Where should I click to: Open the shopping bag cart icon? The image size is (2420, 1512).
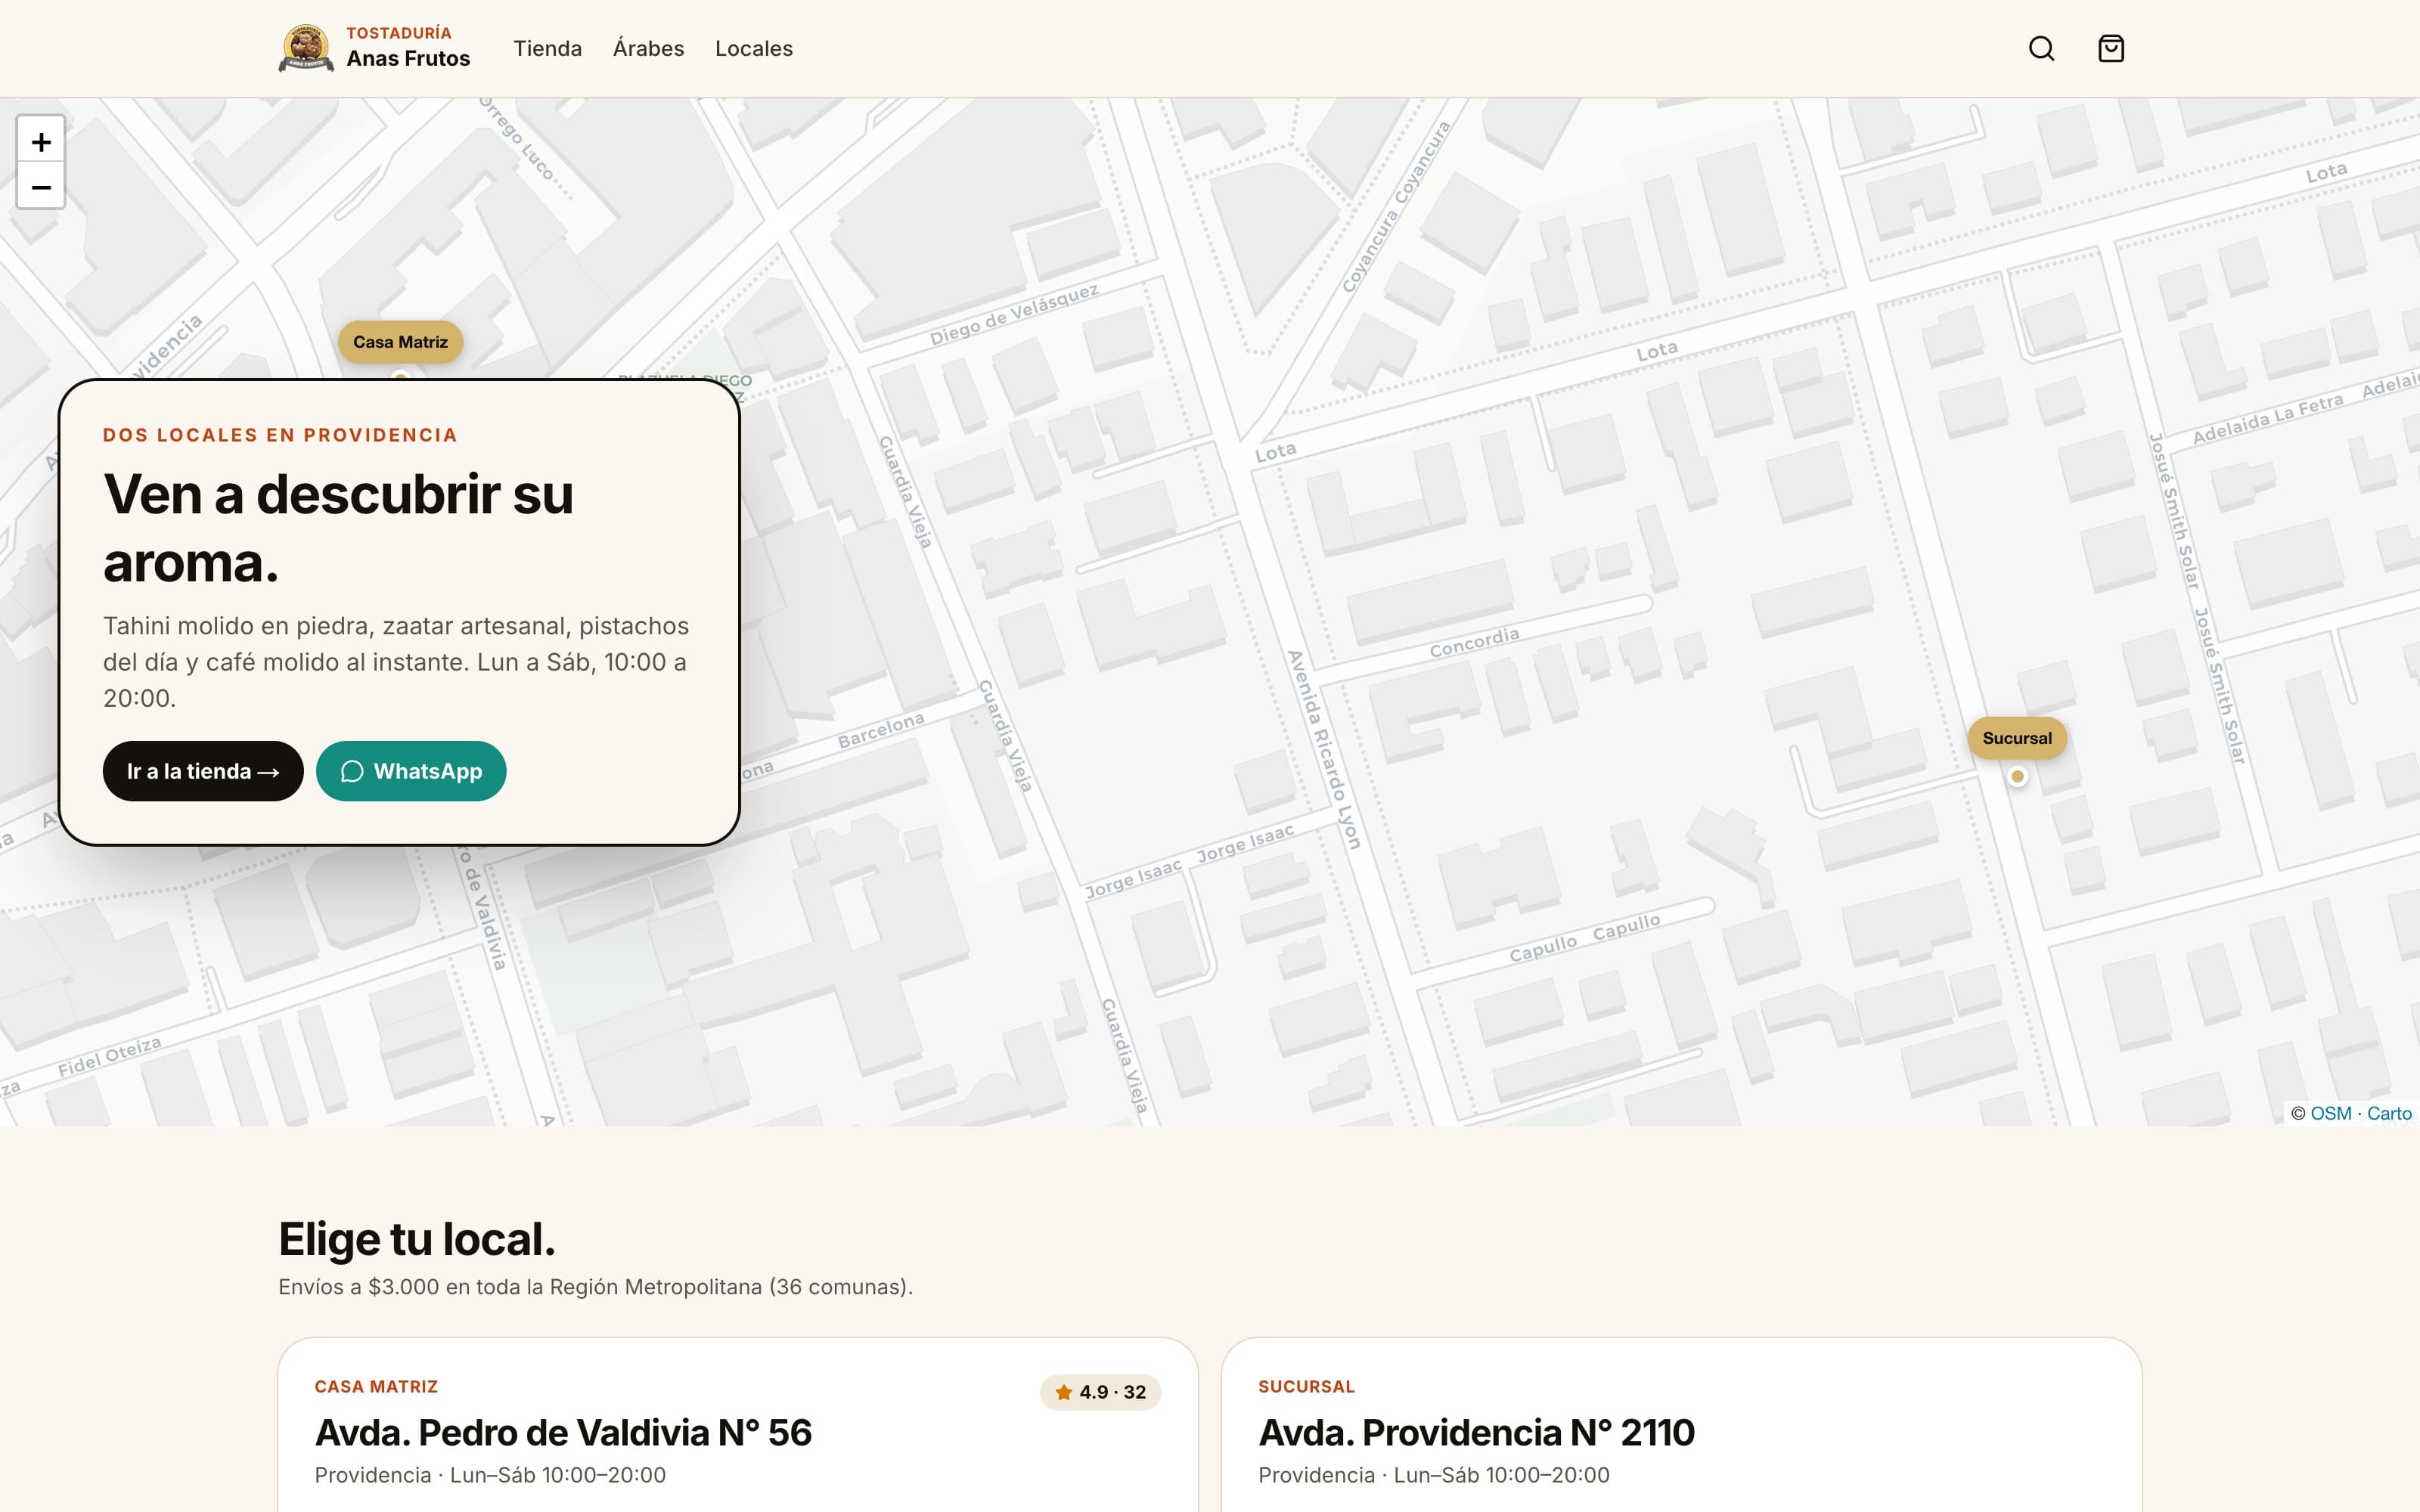point(2110,48)
